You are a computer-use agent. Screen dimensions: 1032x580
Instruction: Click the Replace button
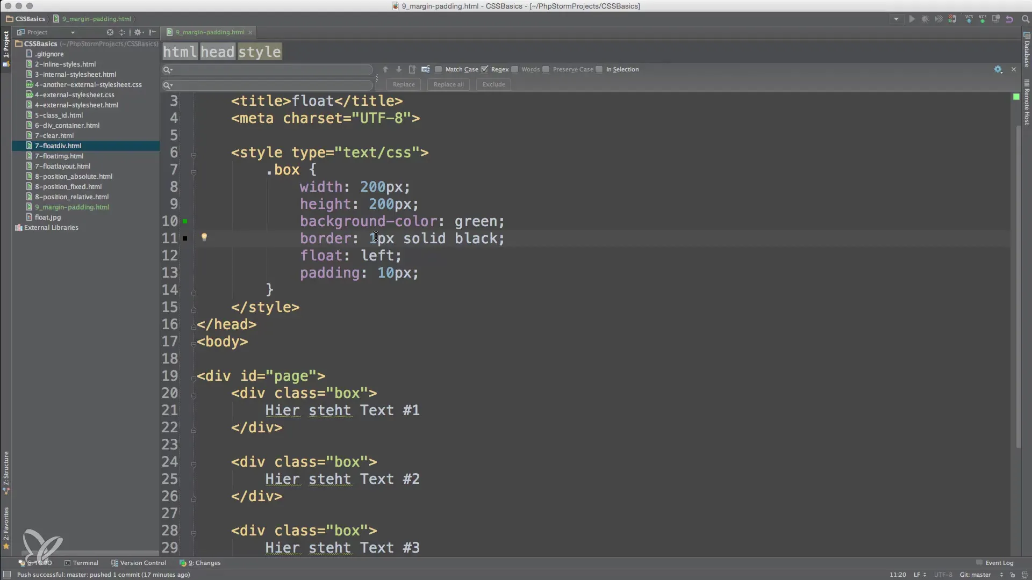pyautogui.click(x=404, y=84)
